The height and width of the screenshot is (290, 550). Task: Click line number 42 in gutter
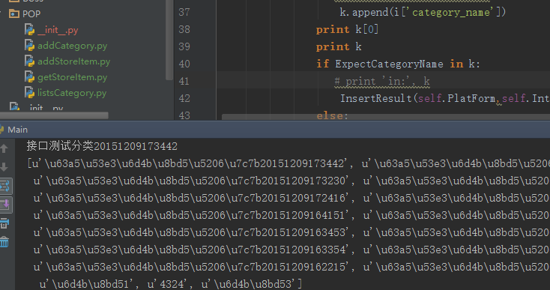click(184, 98)
